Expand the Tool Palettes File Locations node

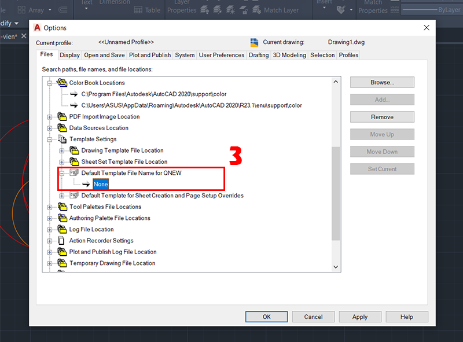50,207
